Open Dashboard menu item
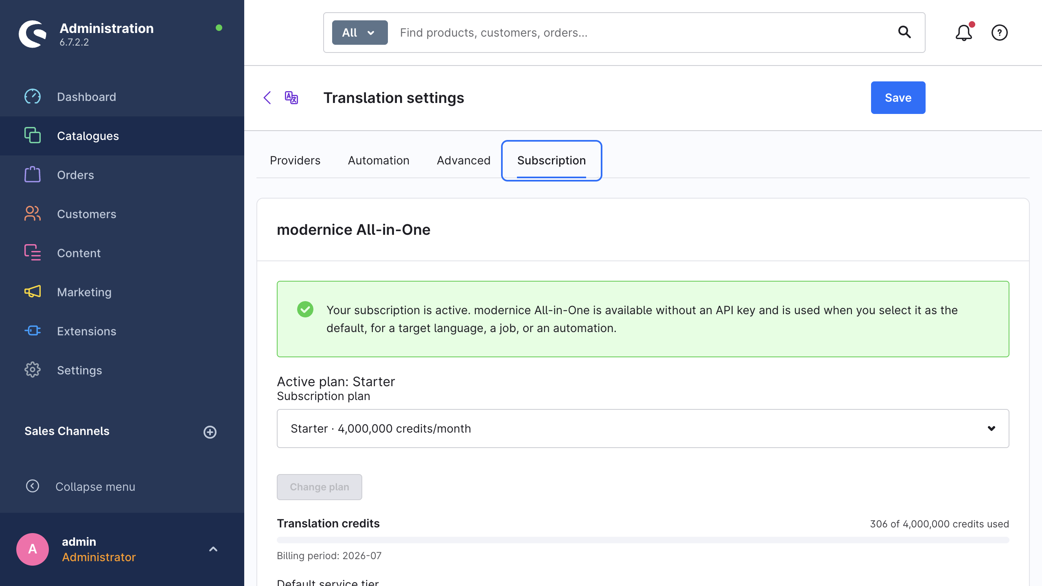 [122, 97]
